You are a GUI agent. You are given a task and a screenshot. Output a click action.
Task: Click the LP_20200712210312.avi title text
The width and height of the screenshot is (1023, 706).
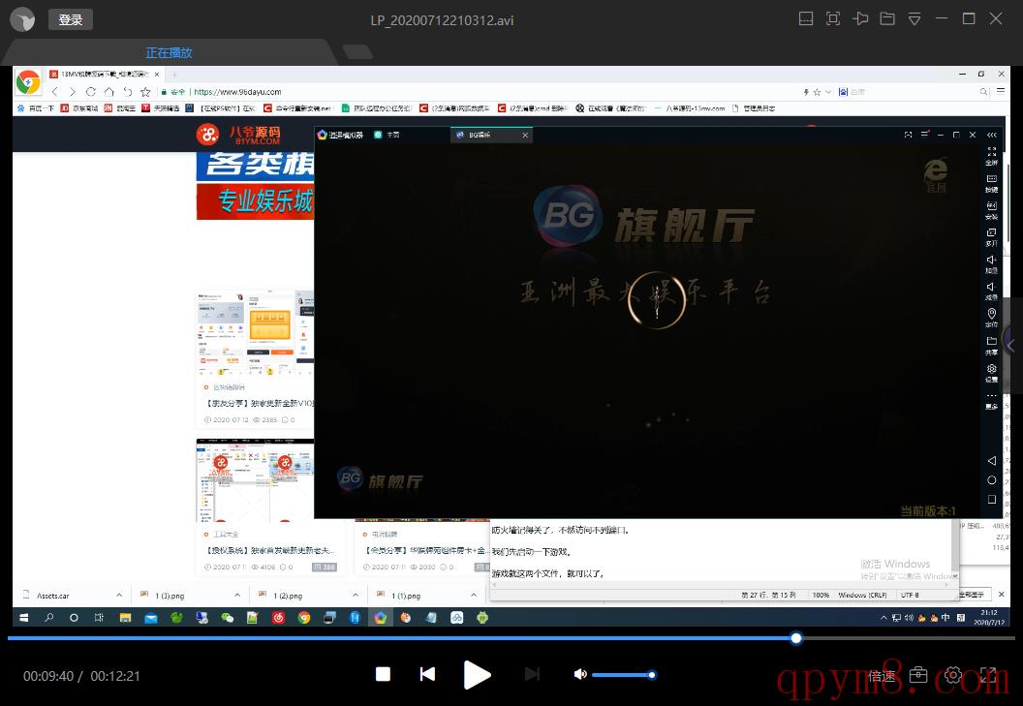[442, 20]
